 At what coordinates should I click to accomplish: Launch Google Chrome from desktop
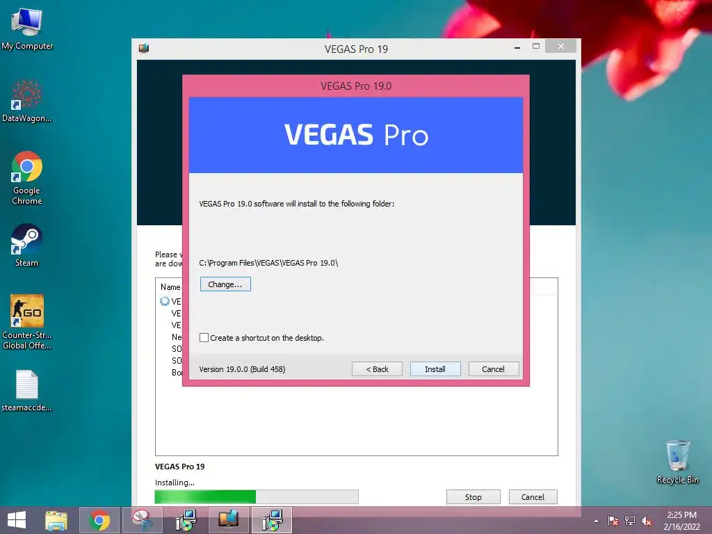click(x=27, y=177)
